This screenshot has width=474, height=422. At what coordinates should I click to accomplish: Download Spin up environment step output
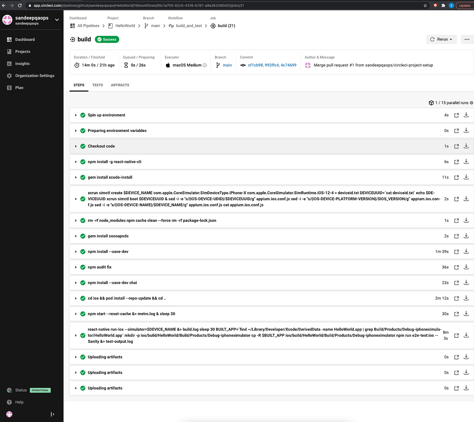point(466,115)
